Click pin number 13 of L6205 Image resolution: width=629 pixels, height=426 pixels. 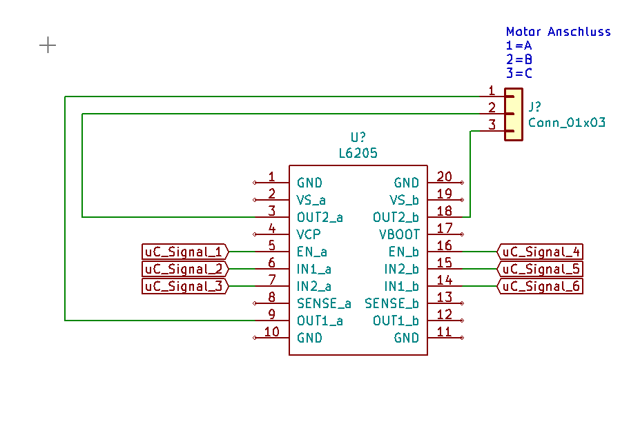pos(445,297)
